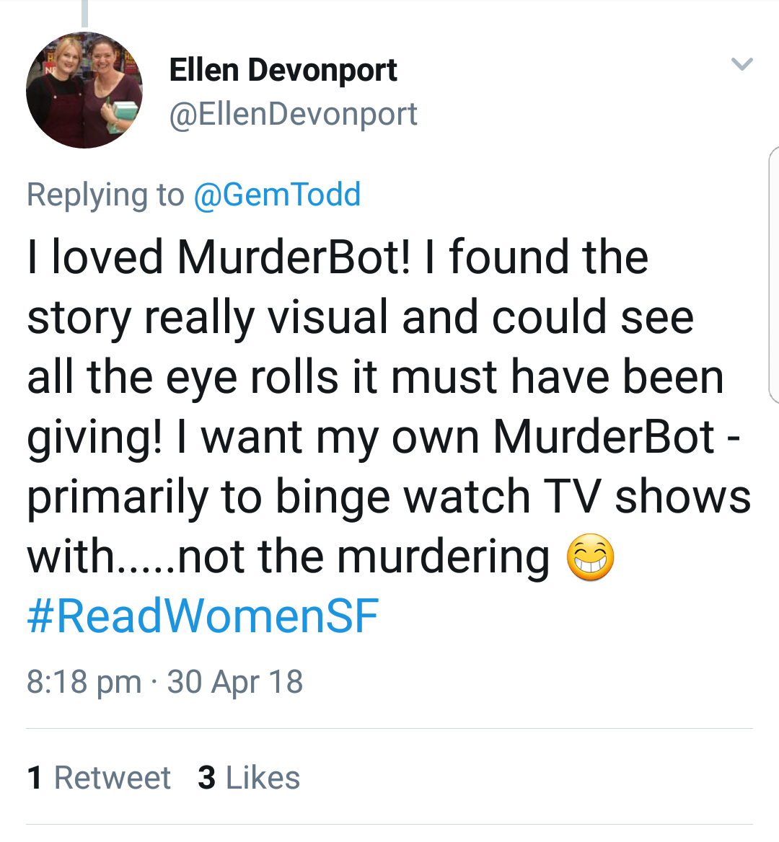Click 'with.....not the murdering' text
Screen dimensions: 779x842
[x=289, y=557]
